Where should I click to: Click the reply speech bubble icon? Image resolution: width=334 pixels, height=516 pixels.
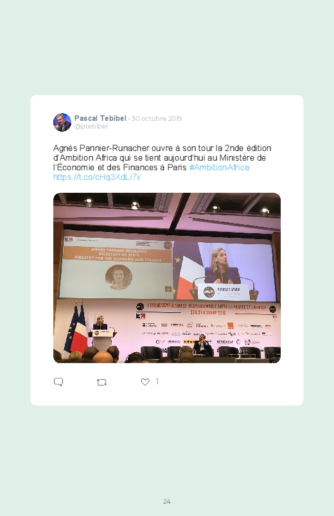point(58,382)
